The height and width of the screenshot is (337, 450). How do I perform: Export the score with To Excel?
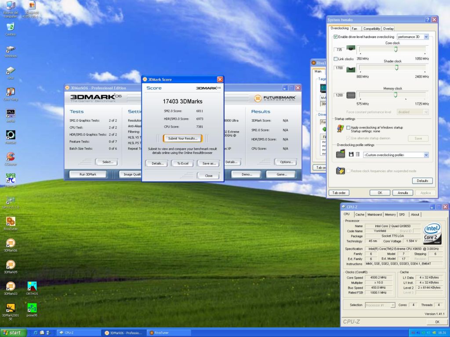click(x=182, y=163)
